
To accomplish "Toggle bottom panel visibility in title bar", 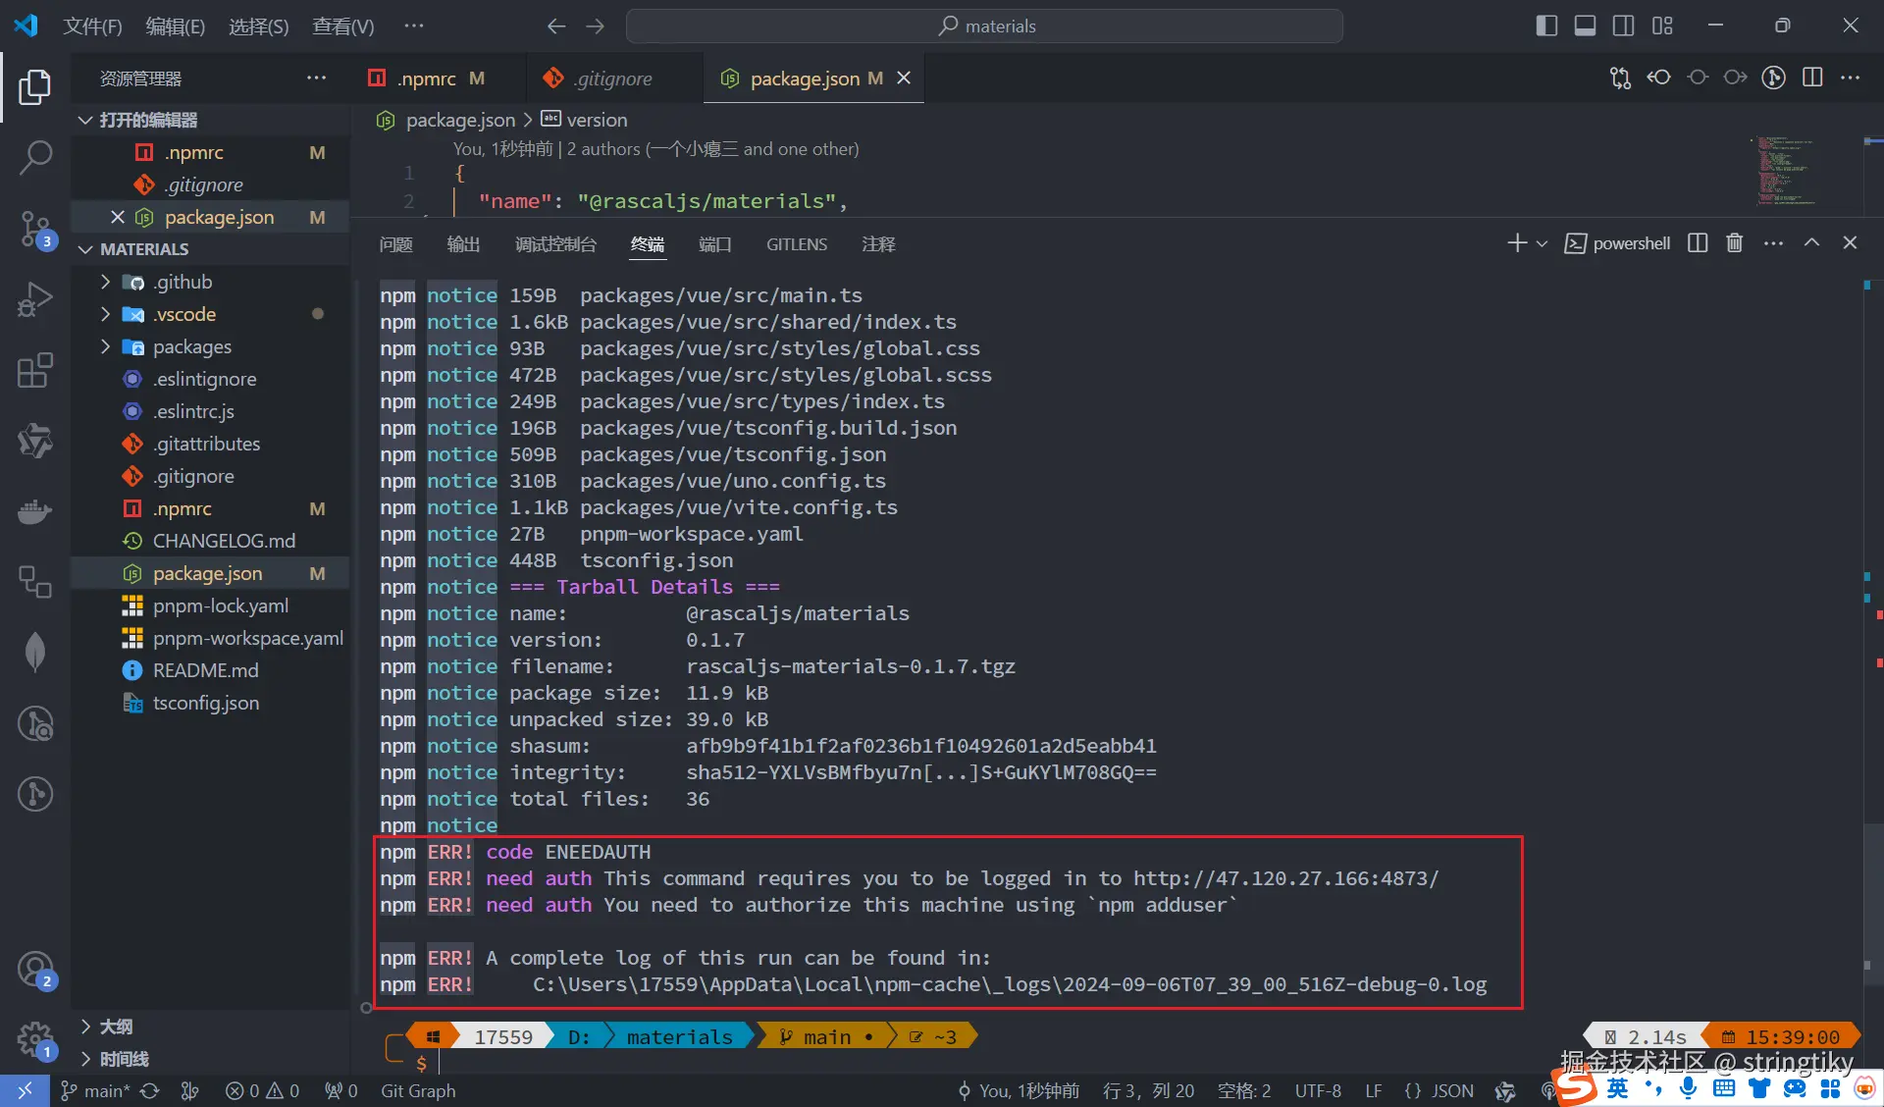I will 1585,26.
